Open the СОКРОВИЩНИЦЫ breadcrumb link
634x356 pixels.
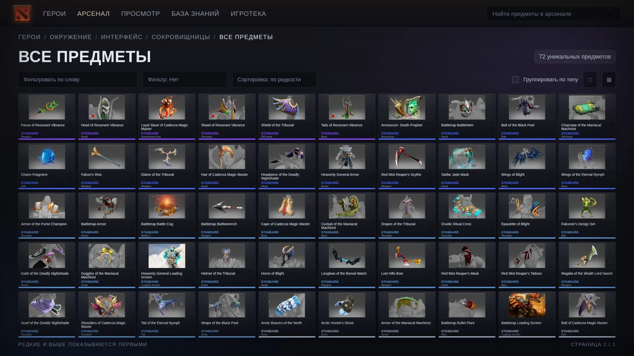pos(181,37)
